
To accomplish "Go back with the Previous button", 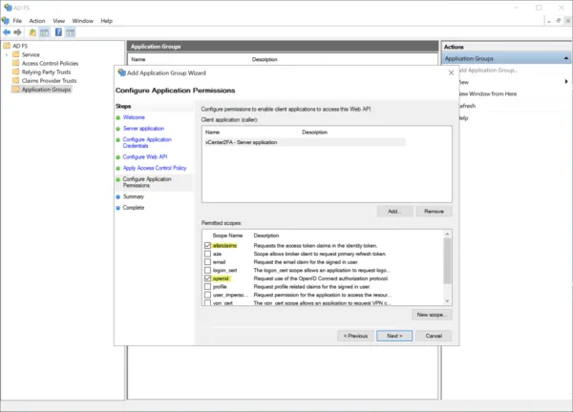I will pos(355,336).
